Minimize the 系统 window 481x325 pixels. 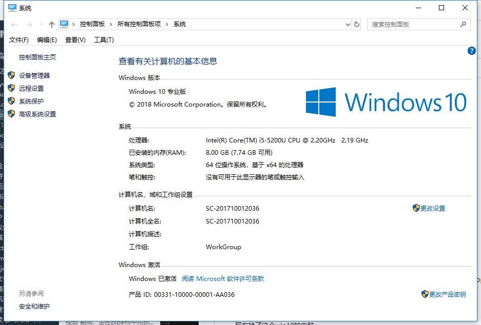418,8
